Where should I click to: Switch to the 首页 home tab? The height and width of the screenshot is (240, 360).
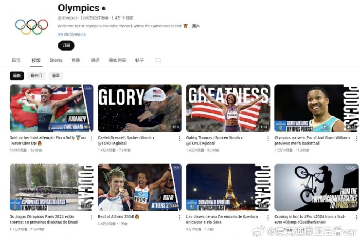[x=16, y=60]
